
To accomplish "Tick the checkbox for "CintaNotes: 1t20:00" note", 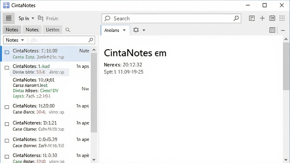I will [x=7, y=107].
